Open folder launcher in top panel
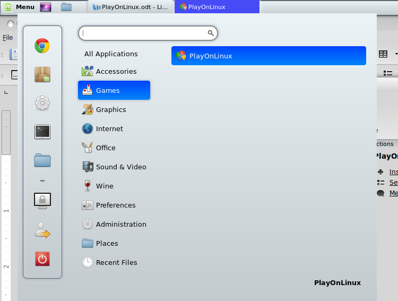The image size is (398, 301). 66,7
